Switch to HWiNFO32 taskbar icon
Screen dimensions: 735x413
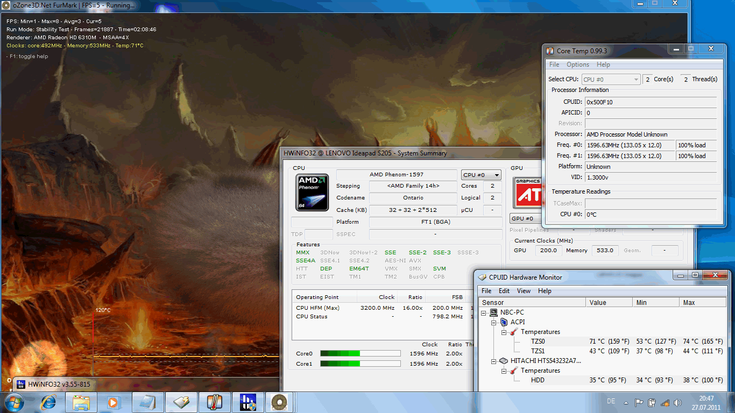[x=248, y=402]
